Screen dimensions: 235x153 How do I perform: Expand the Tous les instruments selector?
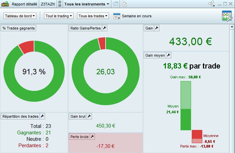click(x=87, y=4)
